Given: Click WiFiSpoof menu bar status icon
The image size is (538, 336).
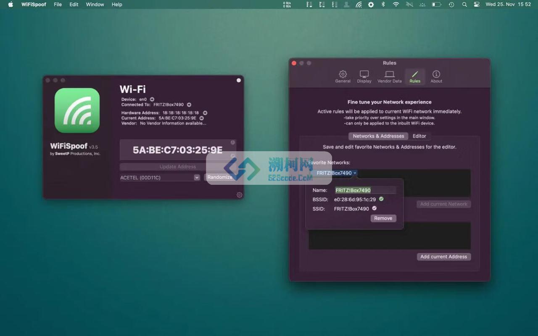Looking at the screenshot, I should click(359, 5).
